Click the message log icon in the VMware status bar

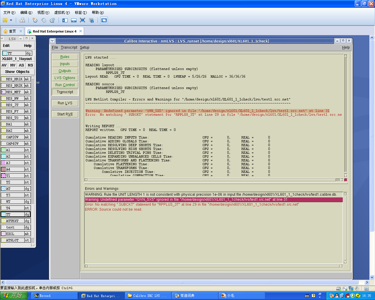[367, 289]
